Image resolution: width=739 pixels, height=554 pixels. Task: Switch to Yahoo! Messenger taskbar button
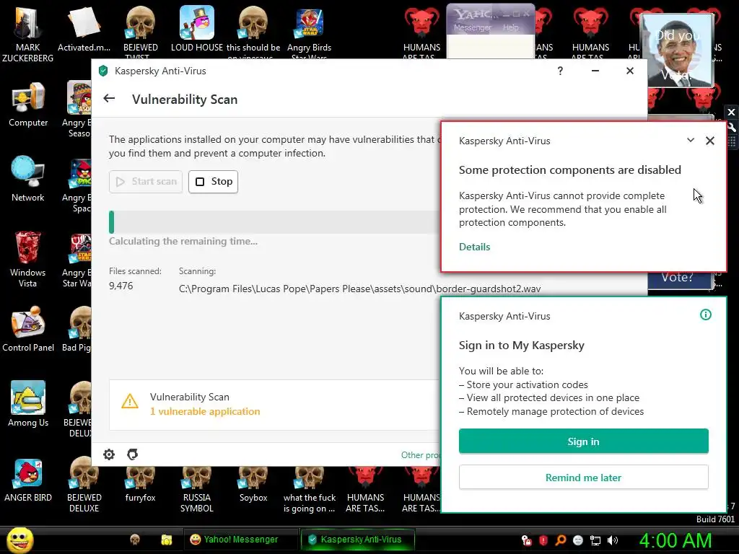[241, 540]
